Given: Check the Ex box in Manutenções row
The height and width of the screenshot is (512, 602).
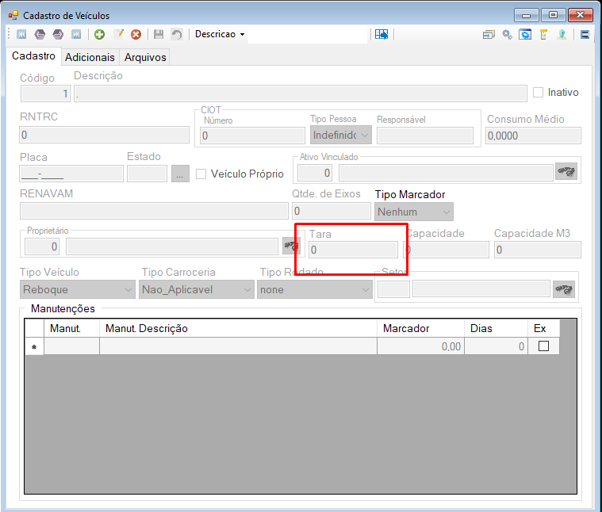Looking at the screenshot, I should click(543, 346).
